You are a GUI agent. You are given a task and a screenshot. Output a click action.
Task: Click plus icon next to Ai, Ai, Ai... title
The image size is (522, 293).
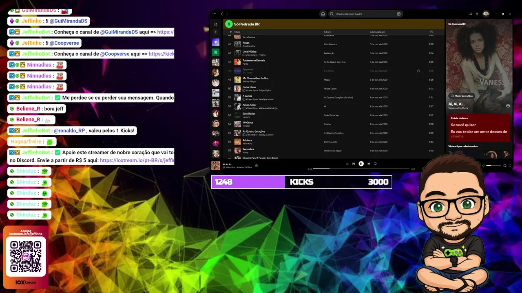(508, 106)
